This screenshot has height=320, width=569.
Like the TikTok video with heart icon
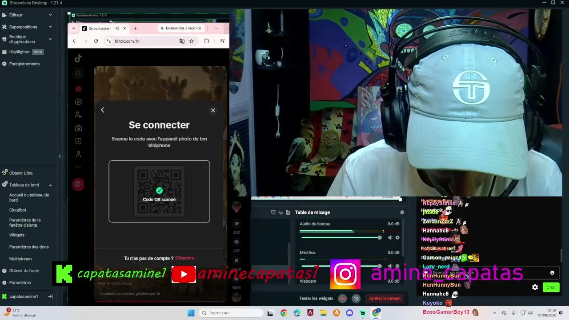[x=236, y=224]
